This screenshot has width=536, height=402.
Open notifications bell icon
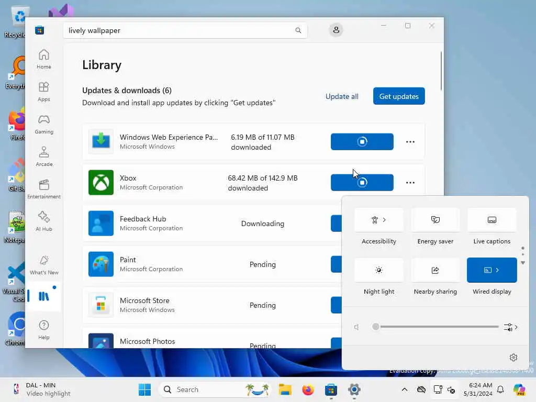click(500, 389)
